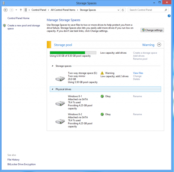The image size is (174, 172).
Task: Click the Two-way storage space drive icon
Action: [x=60, y=79]
